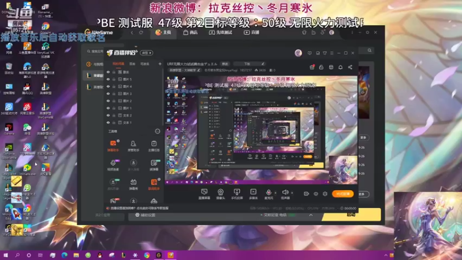The height and width of the screenshot is (260, 462).
Task: Add a 摄像头 camera source
Action: click(x=221, y=194)
